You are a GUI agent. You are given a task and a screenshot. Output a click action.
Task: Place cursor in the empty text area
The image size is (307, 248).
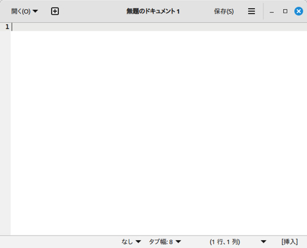pyautogui.click(x=158, y=133)
